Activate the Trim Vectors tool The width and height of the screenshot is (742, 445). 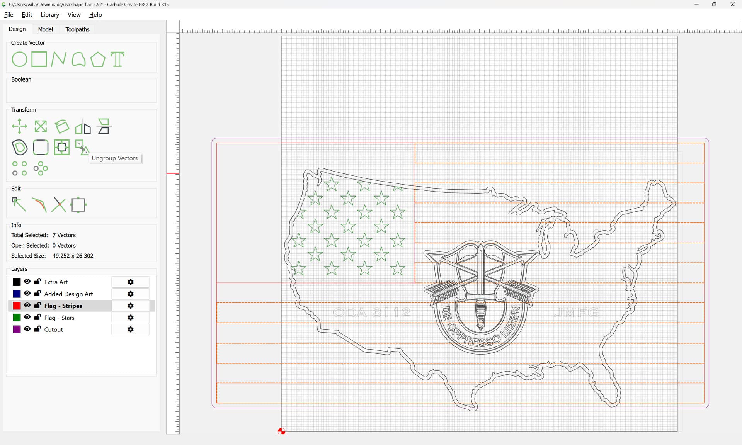point(39,205)
